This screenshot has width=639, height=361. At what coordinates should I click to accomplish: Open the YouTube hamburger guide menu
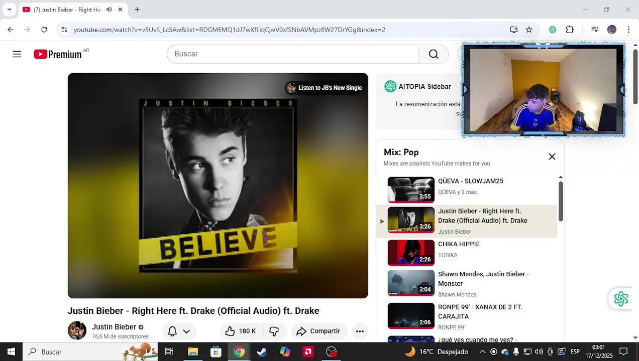(x=17, y=54)
